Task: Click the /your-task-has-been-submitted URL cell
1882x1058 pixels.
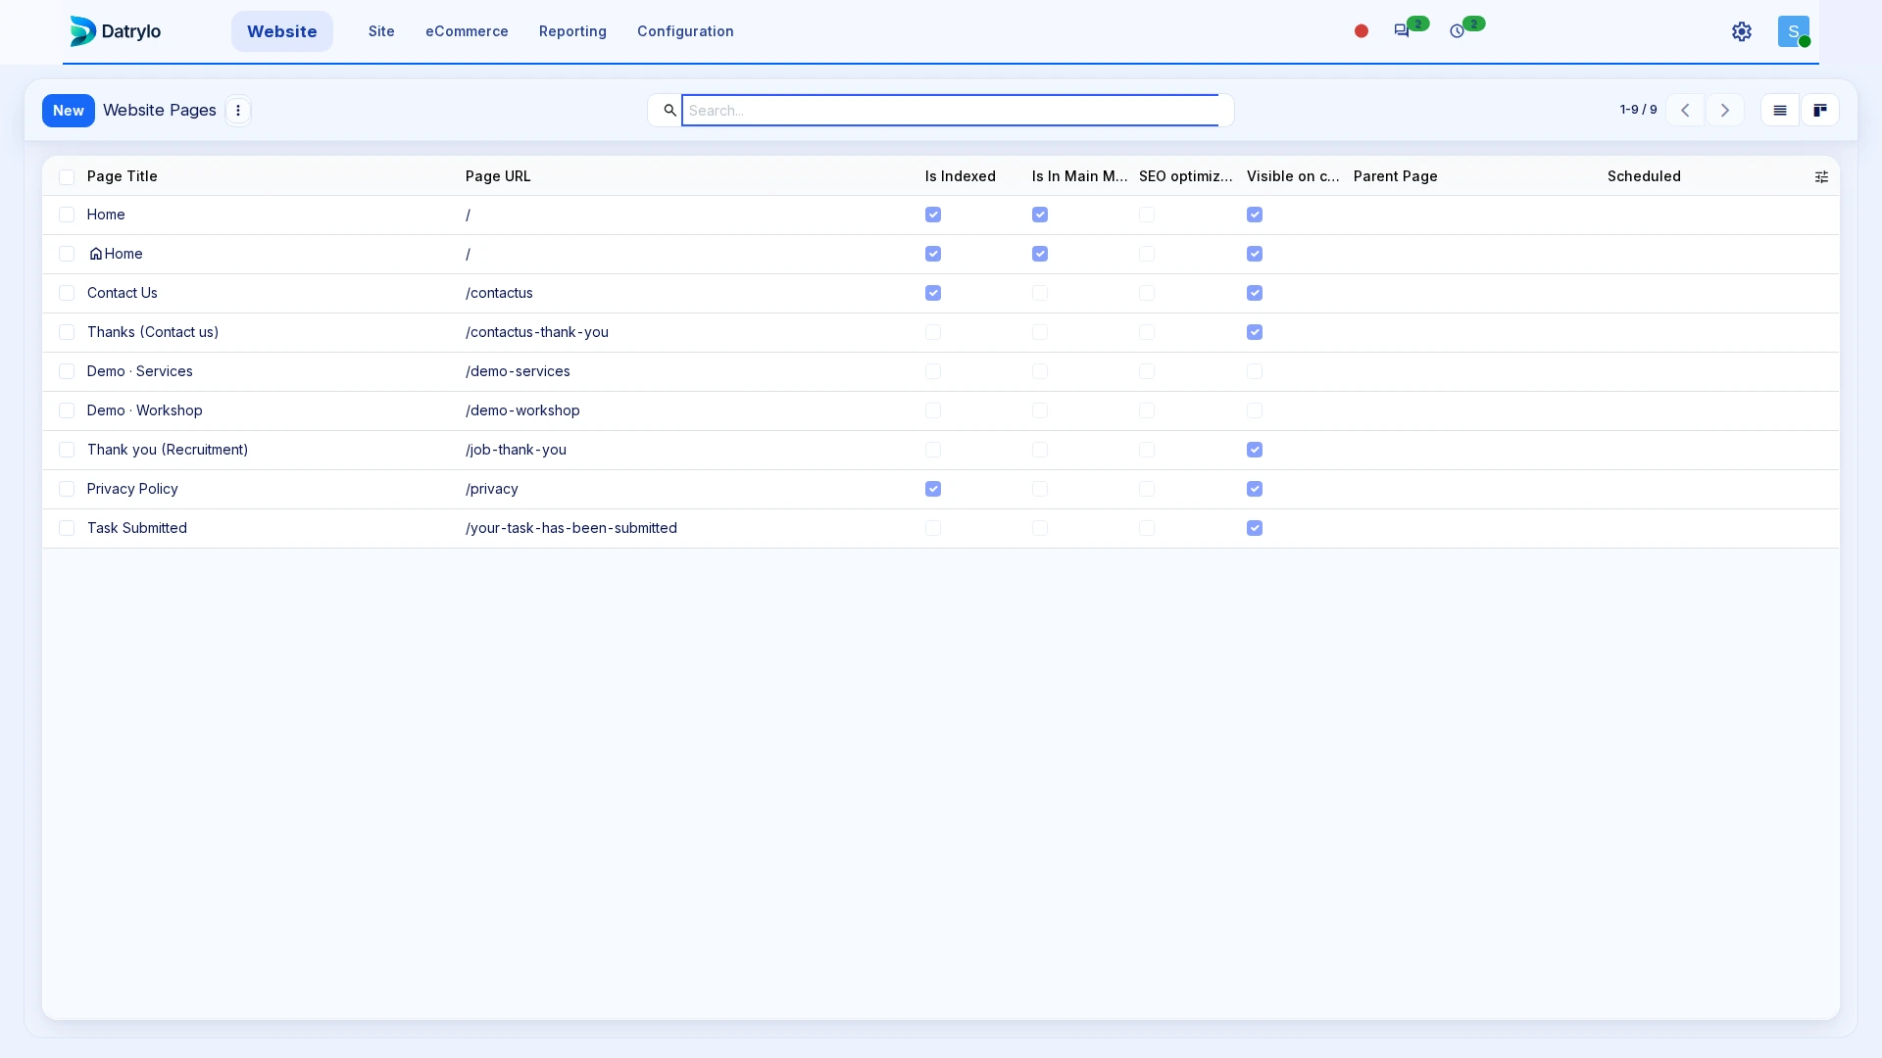Action: (x=571, y=528)
